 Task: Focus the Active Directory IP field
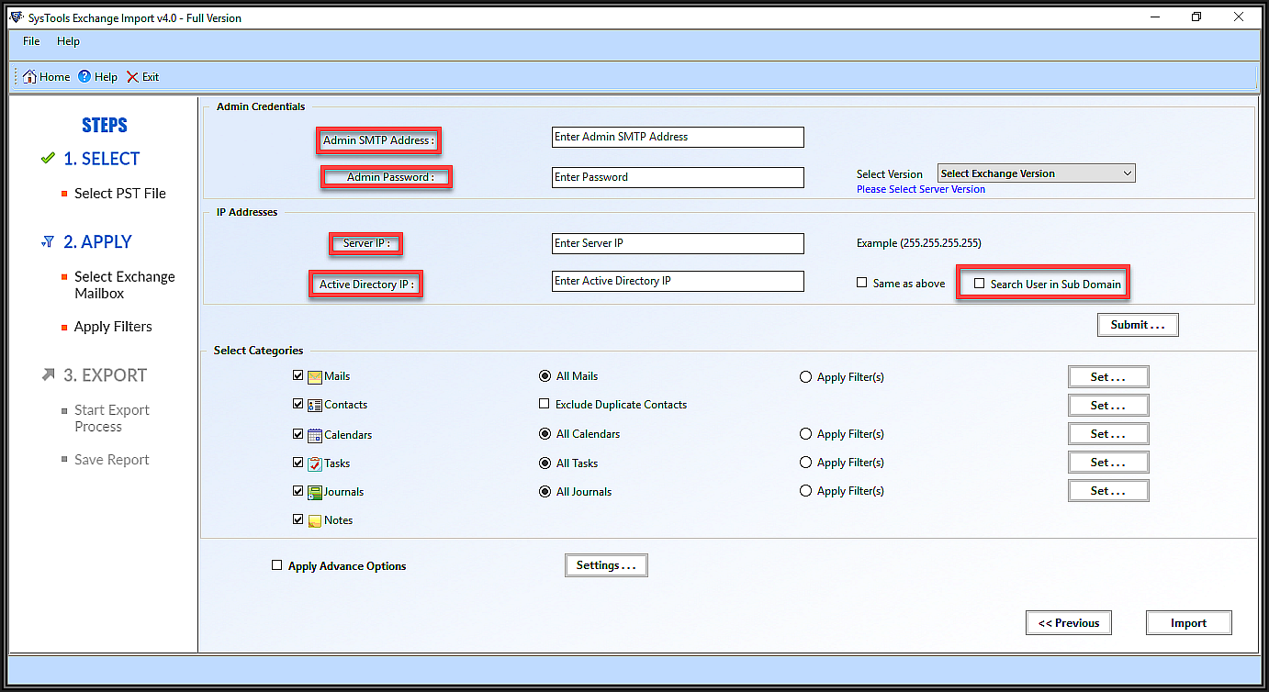point(678,281)
